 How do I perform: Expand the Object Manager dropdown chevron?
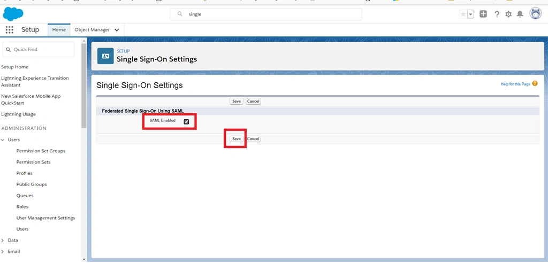[x=117, y=30]
